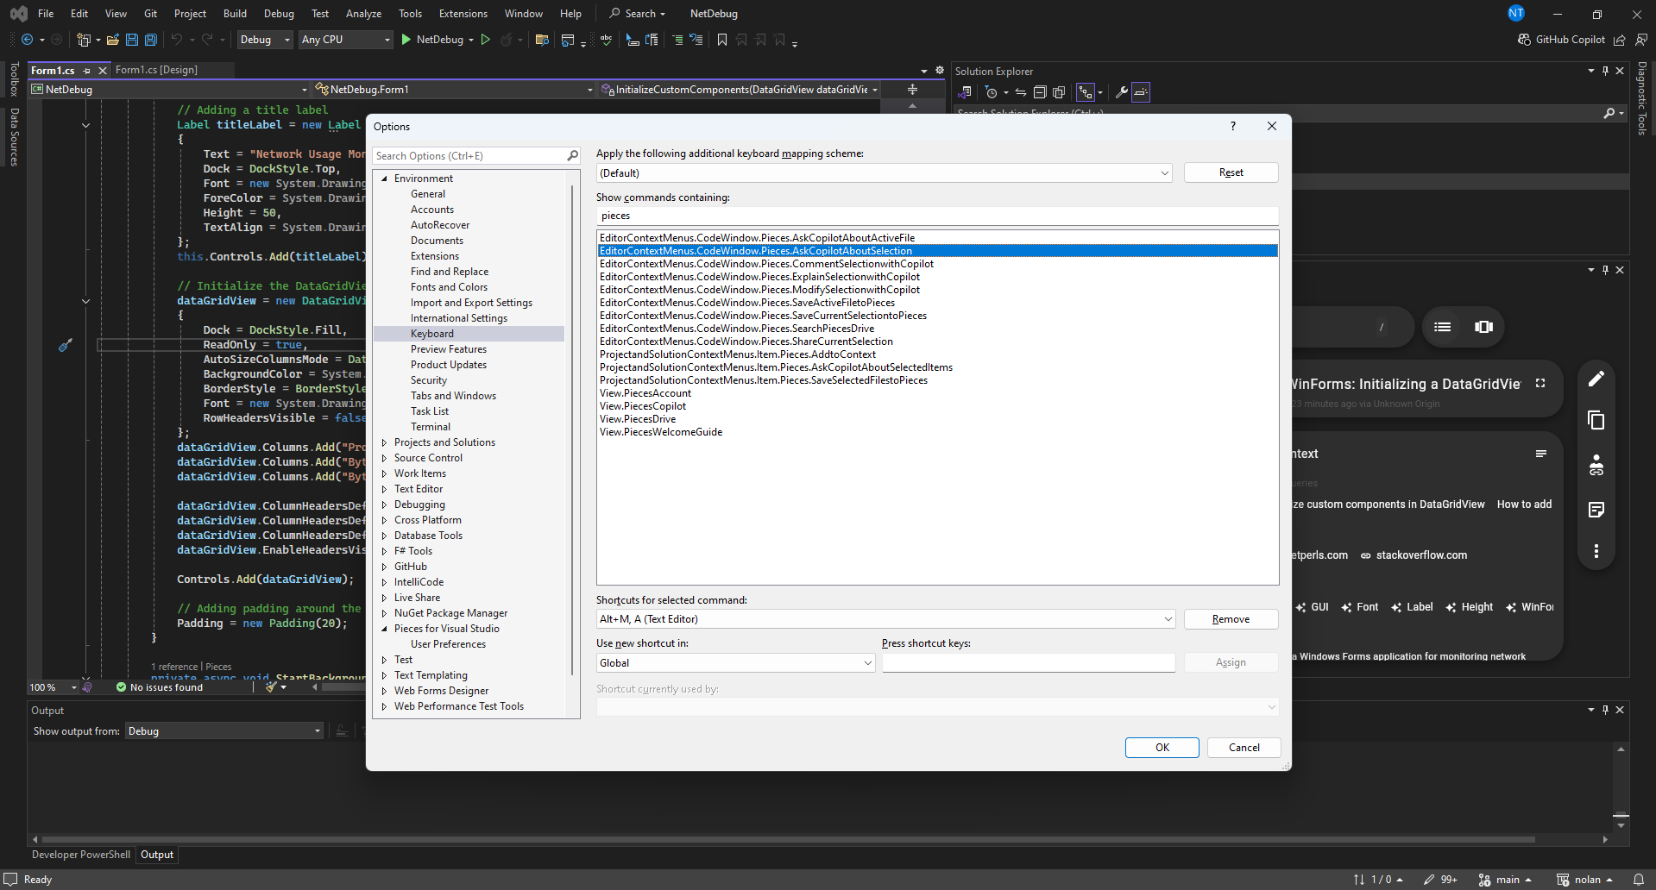Viewport: 1656px width, 890px height.
Task: Open the Debug configuration dropdown
Action: pos(265,40)
